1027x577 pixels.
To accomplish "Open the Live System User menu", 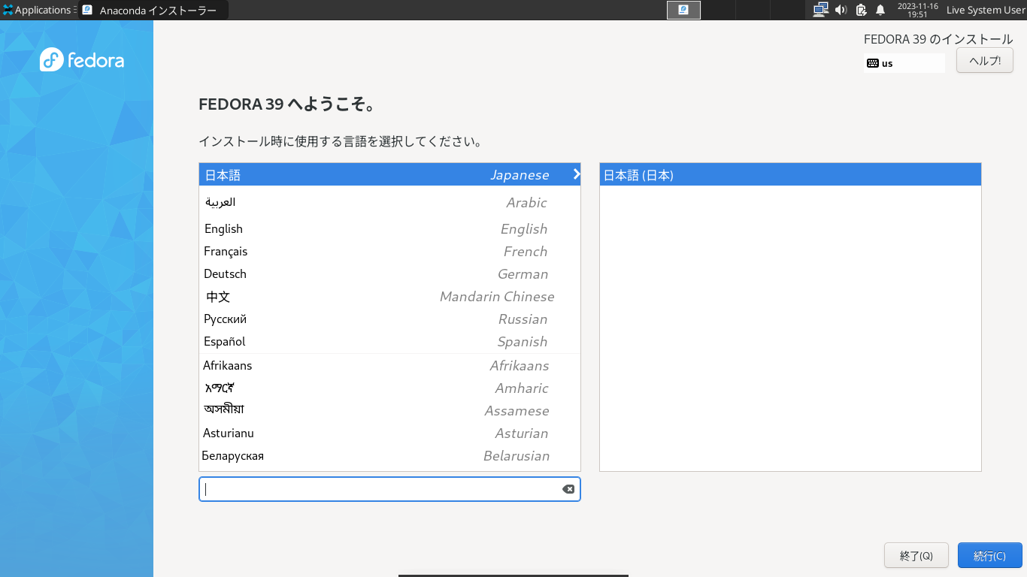I will tap(985, 10).
